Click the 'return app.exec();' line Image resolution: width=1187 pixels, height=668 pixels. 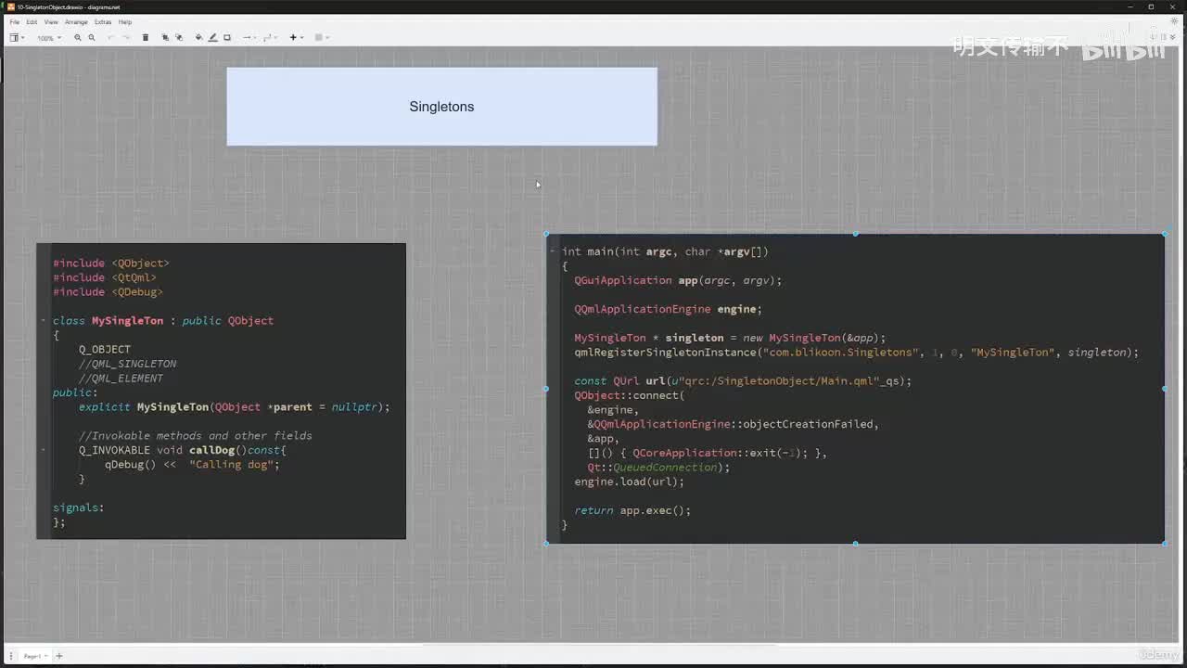coord(632,510)
